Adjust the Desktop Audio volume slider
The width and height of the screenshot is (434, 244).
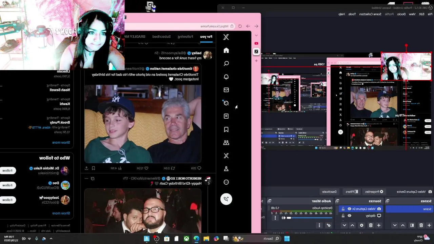point(310,218)
